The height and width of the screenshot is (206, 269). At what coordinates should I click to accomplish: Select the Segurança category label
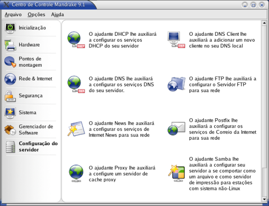point(30,96)
